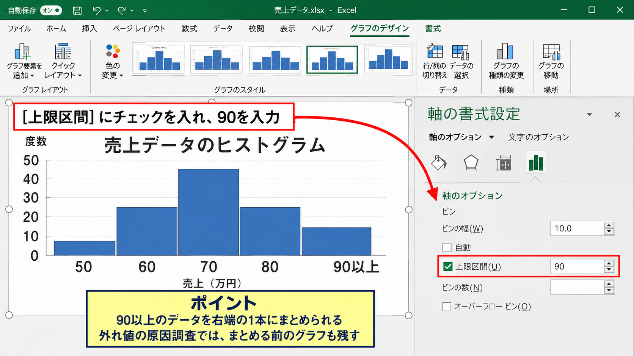
Task: Decrease 上限区間 with spinner down arrow
Action: [609, 270]
